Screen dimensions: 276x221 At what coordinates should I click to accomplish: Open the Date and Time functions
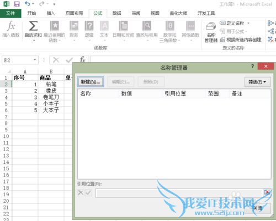(x=124, y=31)
